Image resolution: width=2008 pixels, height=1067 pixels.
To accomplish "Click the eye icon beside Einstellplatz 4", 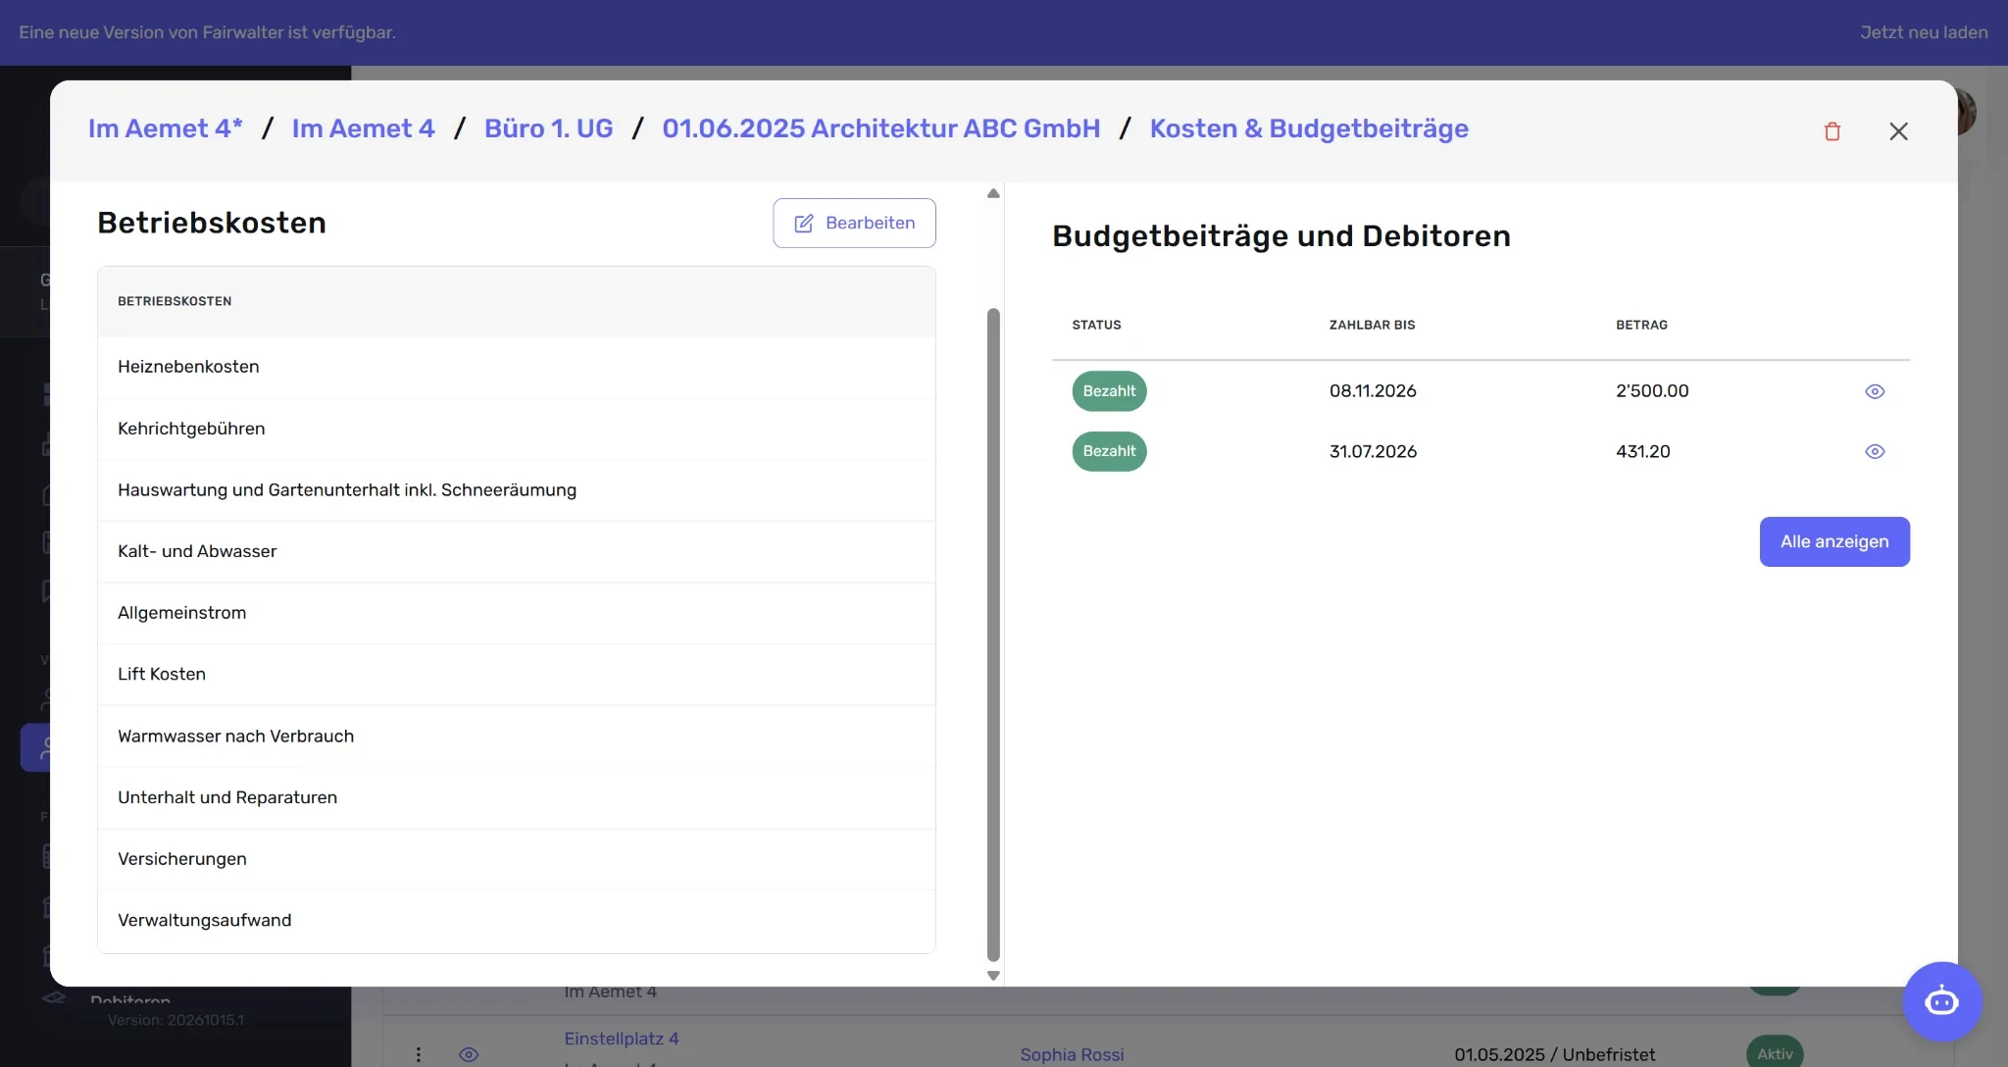I will 469,1054.
